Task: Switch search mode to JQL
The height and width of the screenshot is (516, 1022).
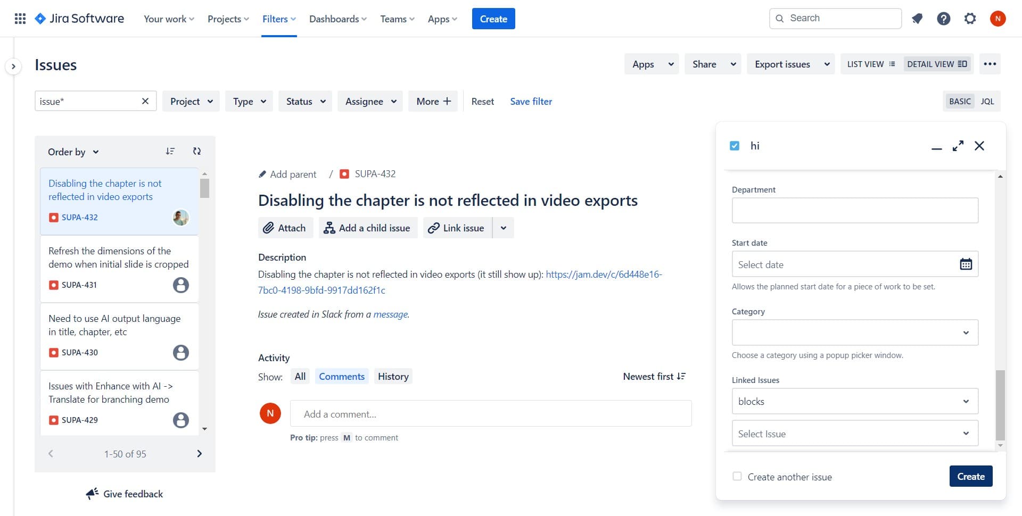Action: click(987, 101)
